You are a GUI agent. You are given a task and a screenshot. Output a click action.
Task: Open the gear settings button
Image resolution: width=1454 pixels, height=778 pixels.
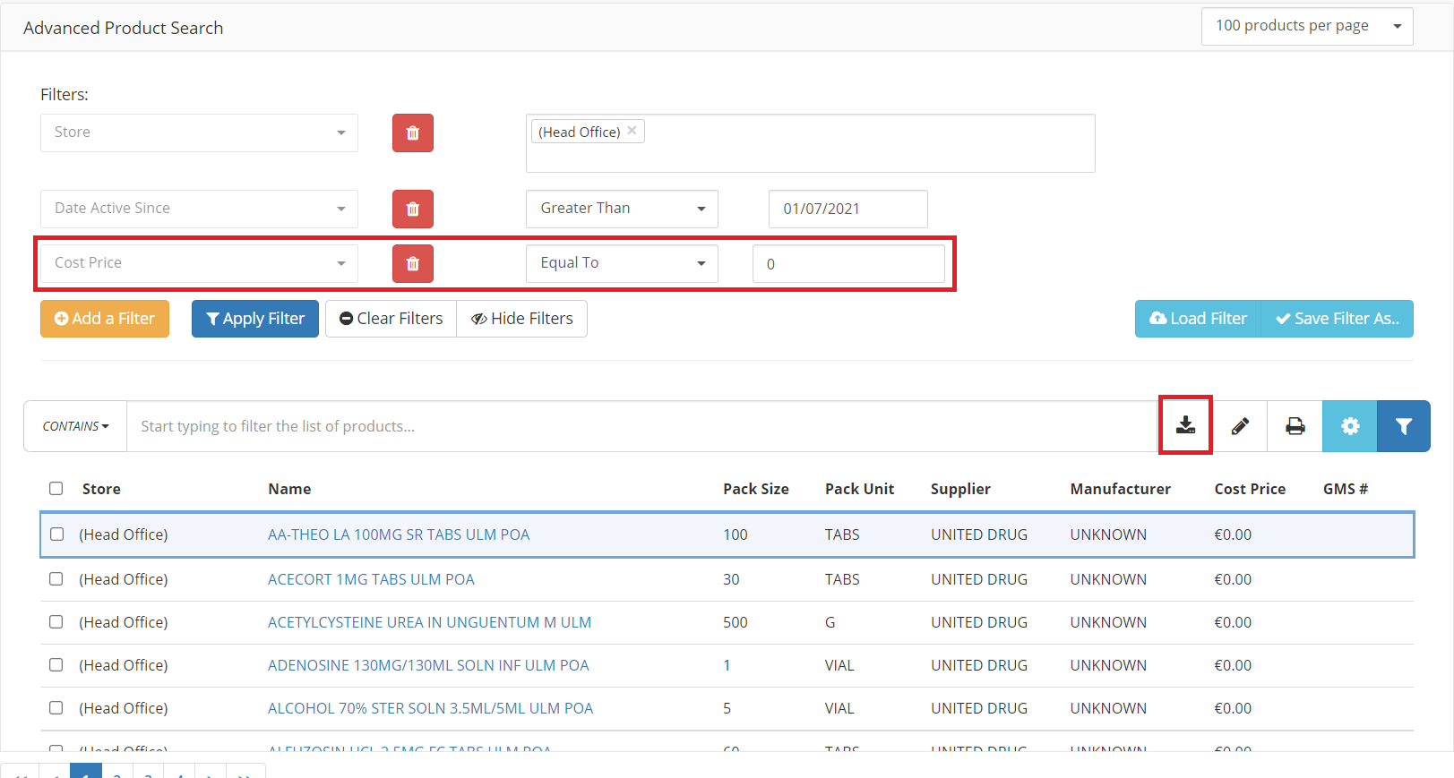(1349, 426)
